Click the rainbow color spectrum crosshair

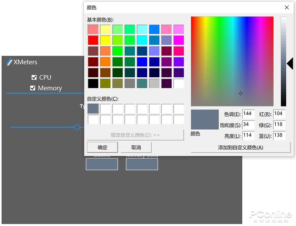pos(241,93)
